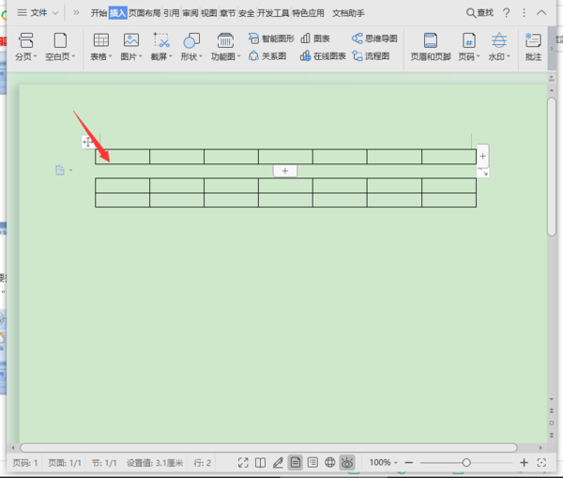
Task: Toggle eye protection mode in status bar
Action: click(347, 463)
